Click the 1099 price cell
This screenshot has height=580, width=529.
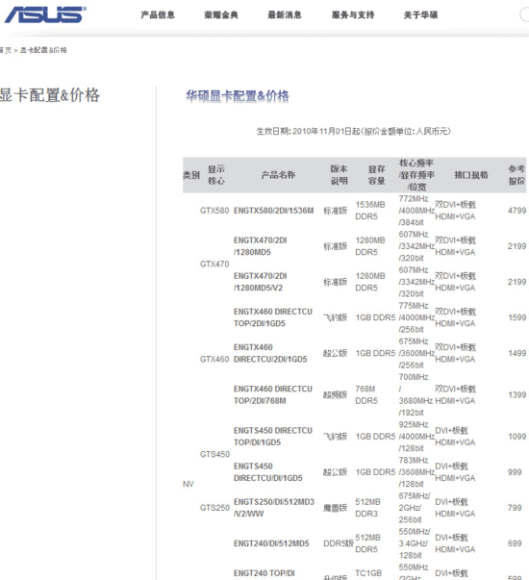[516, 437]
